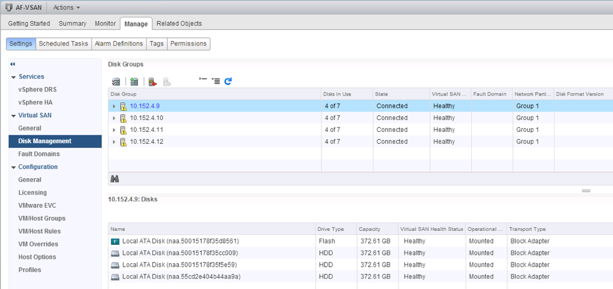The height and width of the screenshot is (289, 613).
Task: Switch to the Monitor tab
Action: [105, 24]
